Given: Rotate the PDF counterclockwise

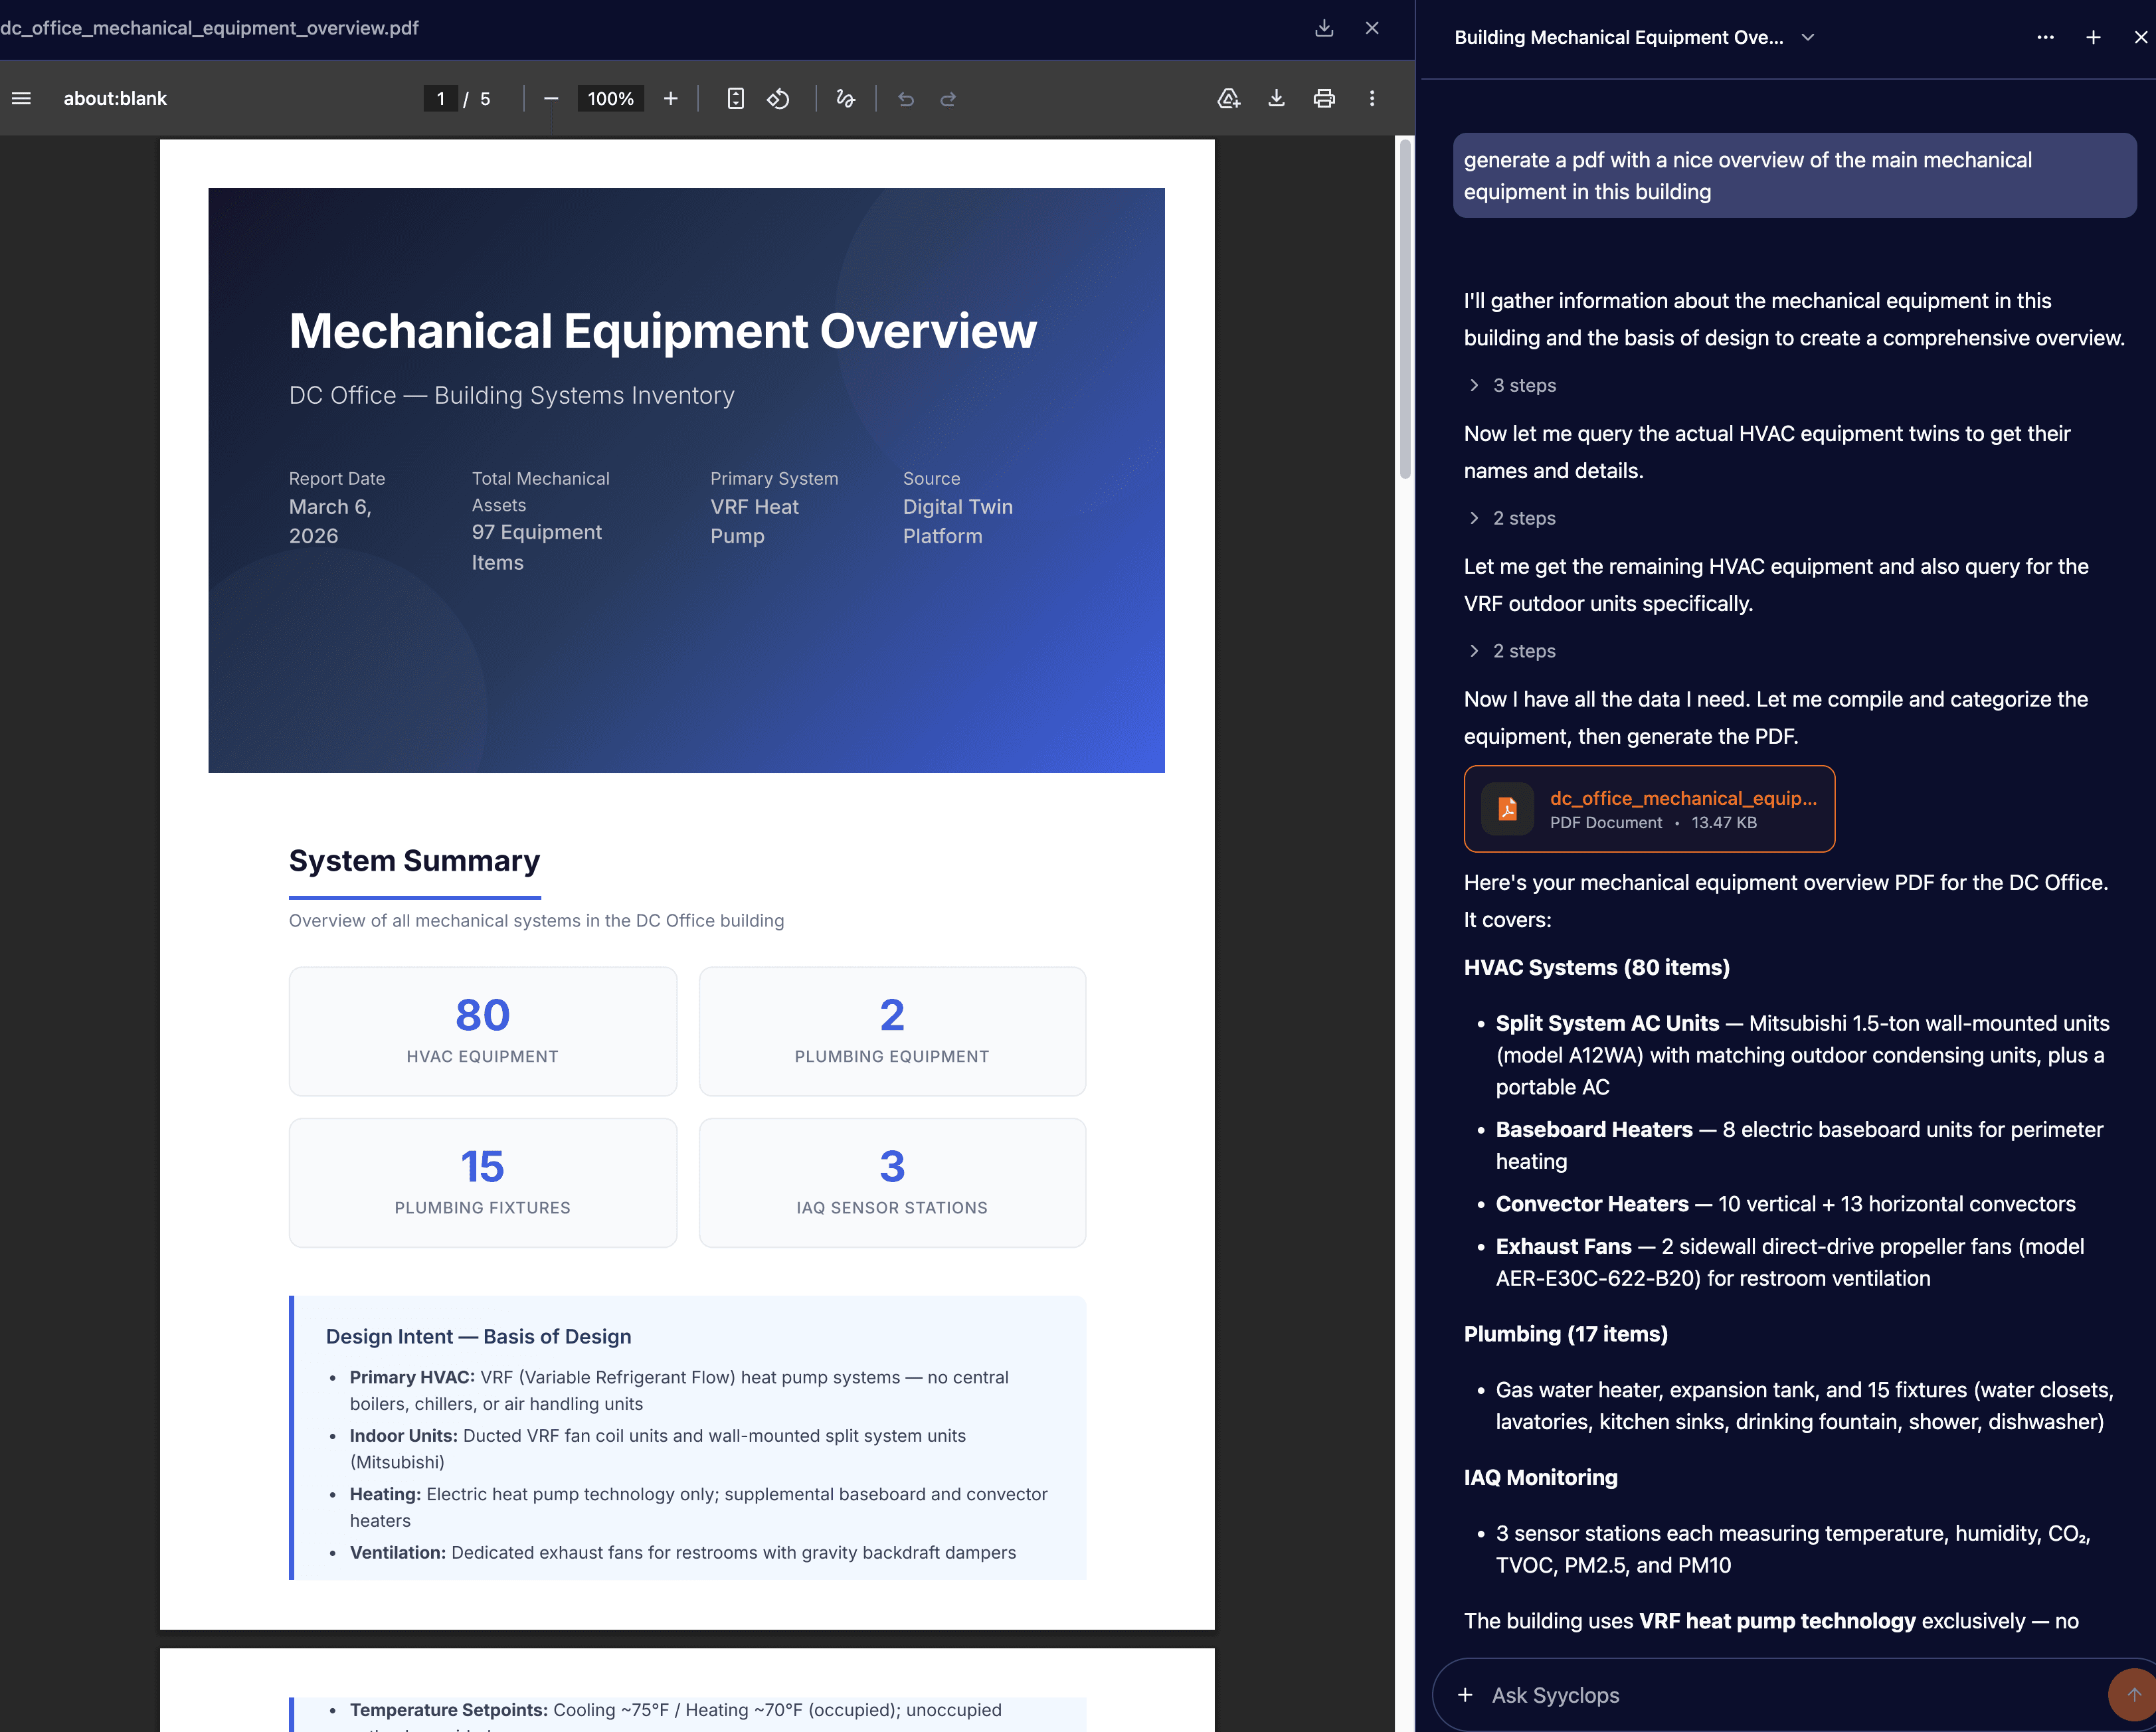Looking at the screenshot, I should pyautogui.click(x=779, y=98).
